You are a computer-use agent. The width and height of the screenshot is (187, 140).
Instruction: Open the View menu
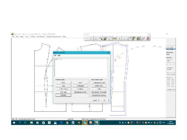(x=27, y=37)
